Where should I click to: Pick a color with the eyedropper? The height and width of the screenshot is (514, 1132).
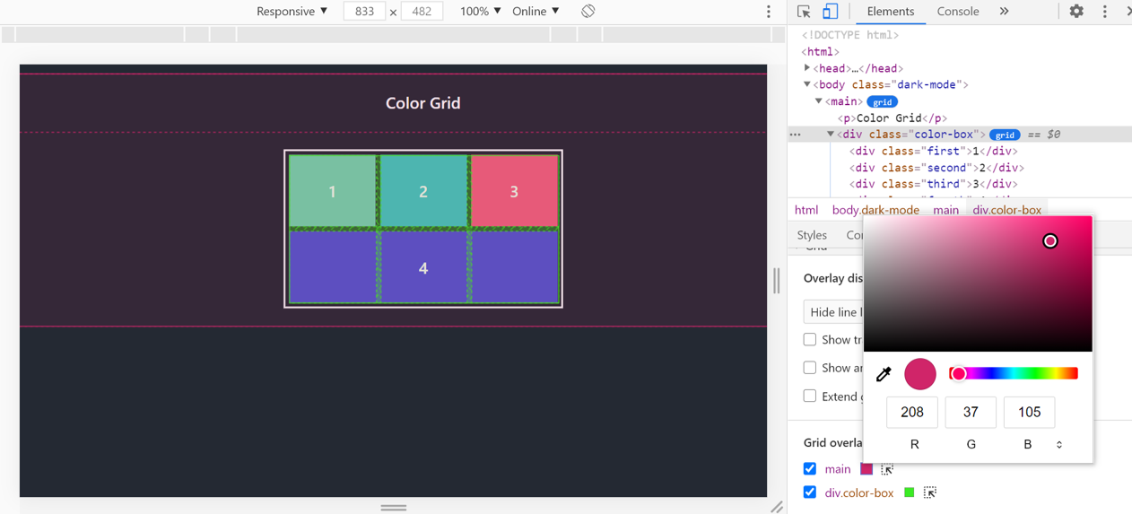(884, 374)
